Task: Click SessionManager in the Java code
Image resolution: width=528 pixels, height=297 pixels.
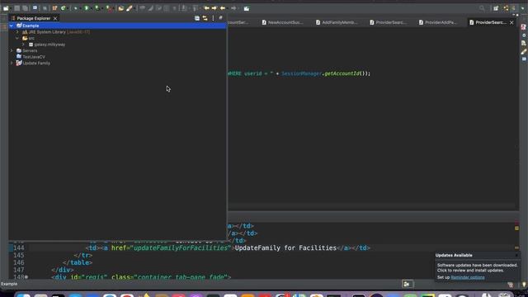Action: (x=301, y=73)
